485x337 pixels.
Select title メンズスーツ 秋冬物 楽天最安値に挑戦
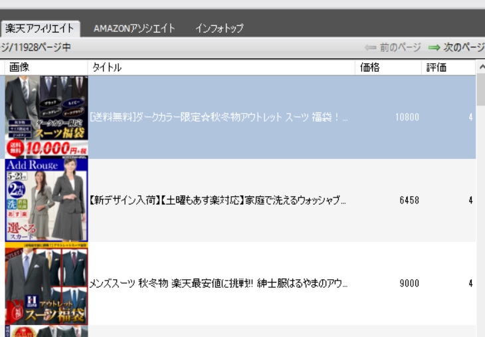[219, 283]
